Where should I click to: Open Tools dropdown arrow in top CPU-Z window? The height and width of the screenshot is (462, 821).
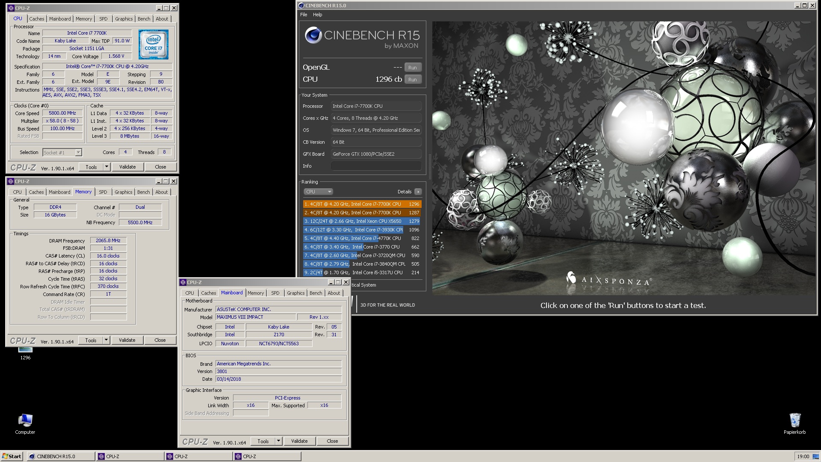[x=106, y=167]
